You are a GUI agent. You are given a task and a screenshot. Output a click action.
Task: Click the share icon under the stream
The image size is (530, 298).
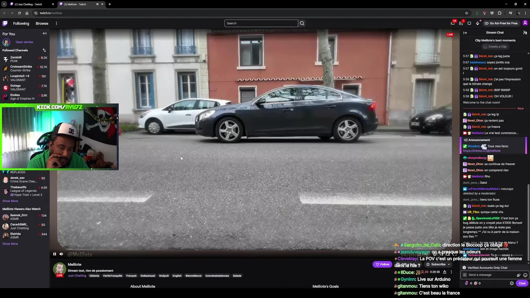point(445,272)
